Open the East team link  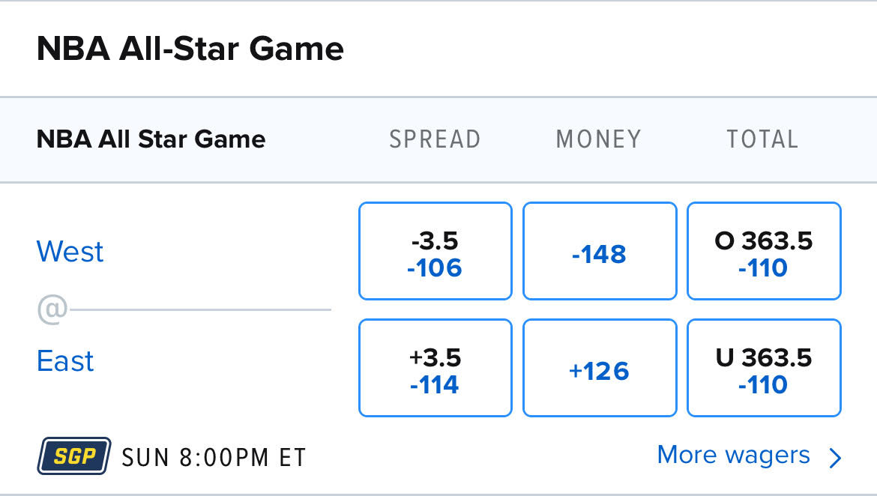[65, 361]
